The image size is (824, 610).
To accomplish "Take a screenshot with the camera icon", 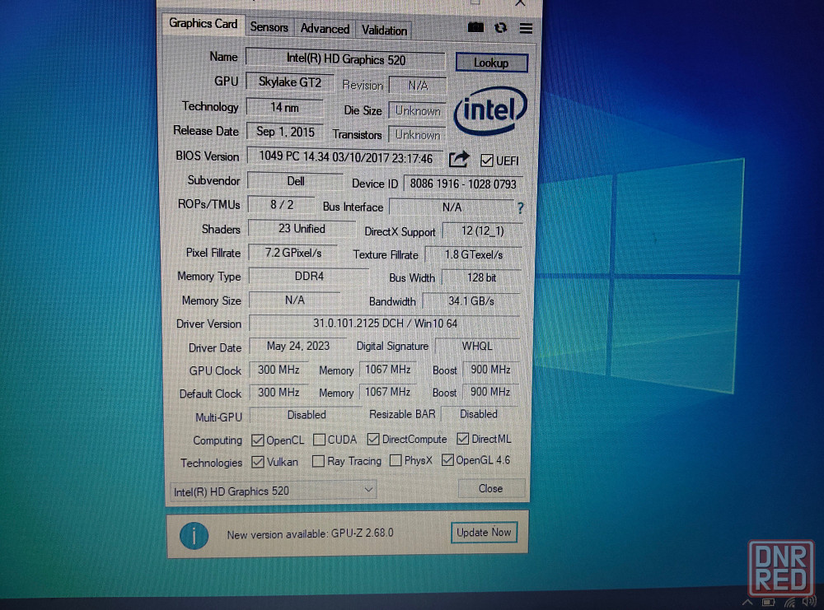I will 475,27.
